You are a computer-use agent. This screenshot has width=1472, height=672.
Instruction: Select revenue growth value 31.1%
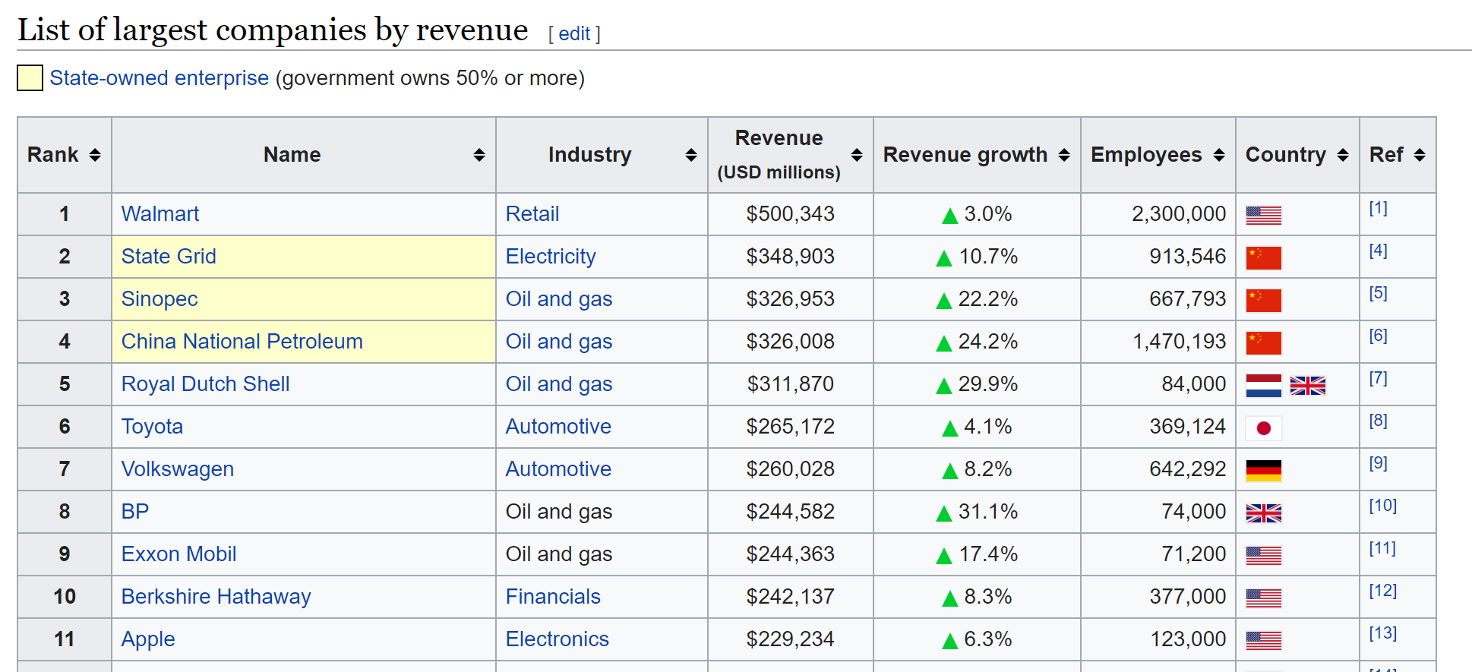987,512
